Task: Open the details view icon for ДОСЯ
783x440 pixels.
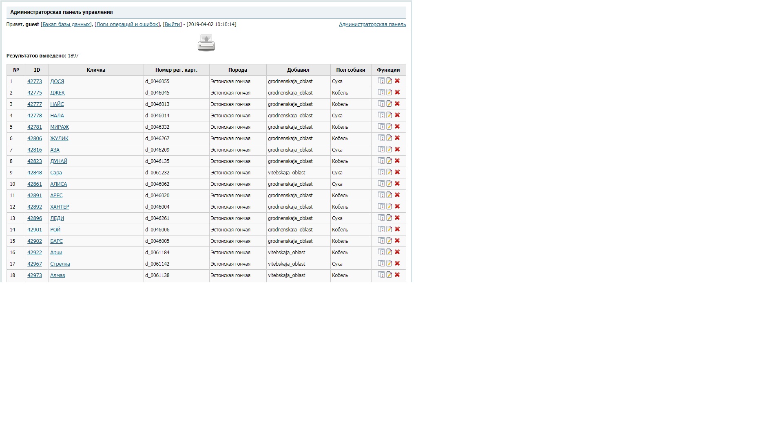Action: pos(381,81)
